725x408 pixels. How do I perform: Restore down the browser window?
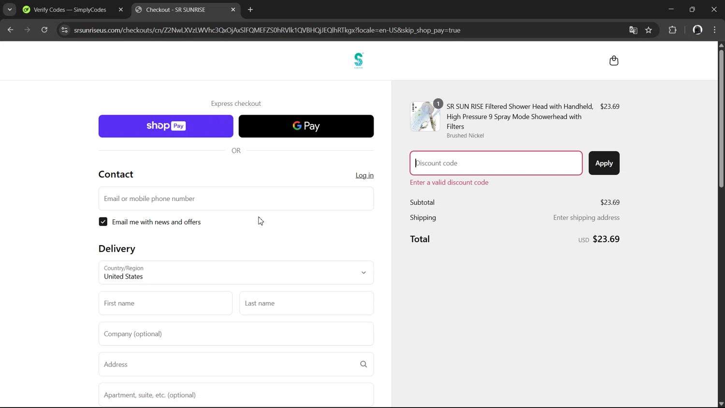coord(692,10)
